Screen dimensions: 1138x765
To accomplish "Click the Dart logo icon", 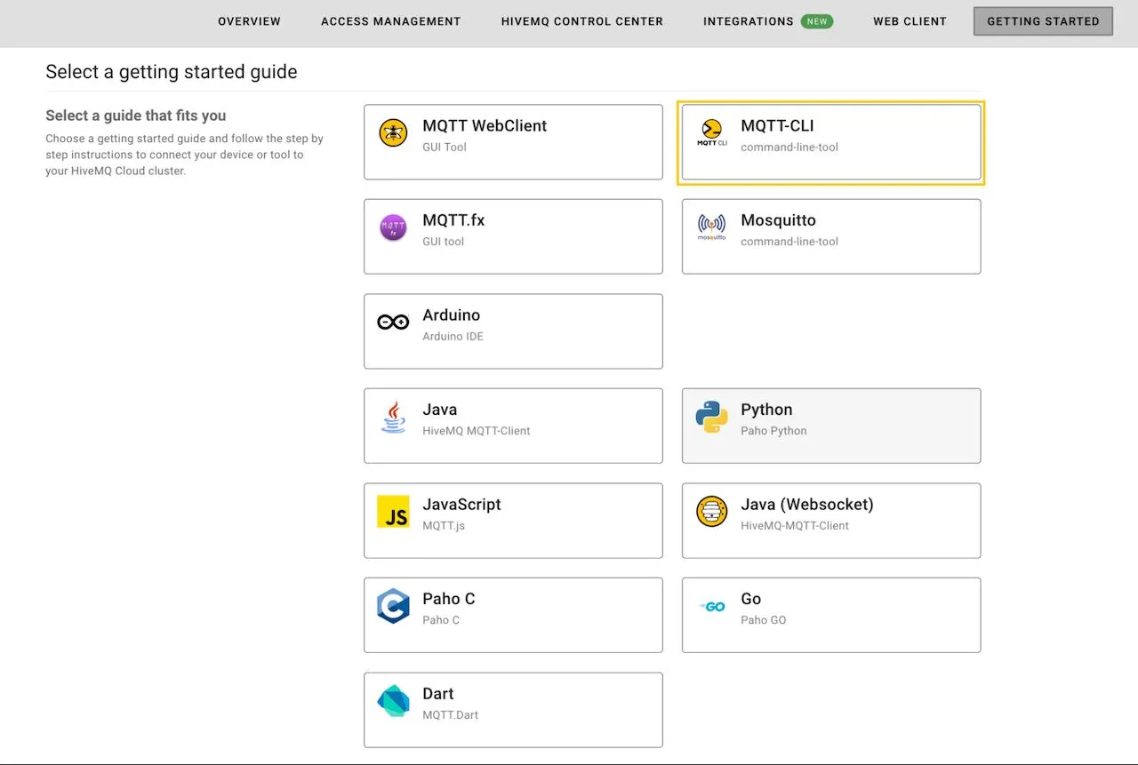I will coord(393,701).
